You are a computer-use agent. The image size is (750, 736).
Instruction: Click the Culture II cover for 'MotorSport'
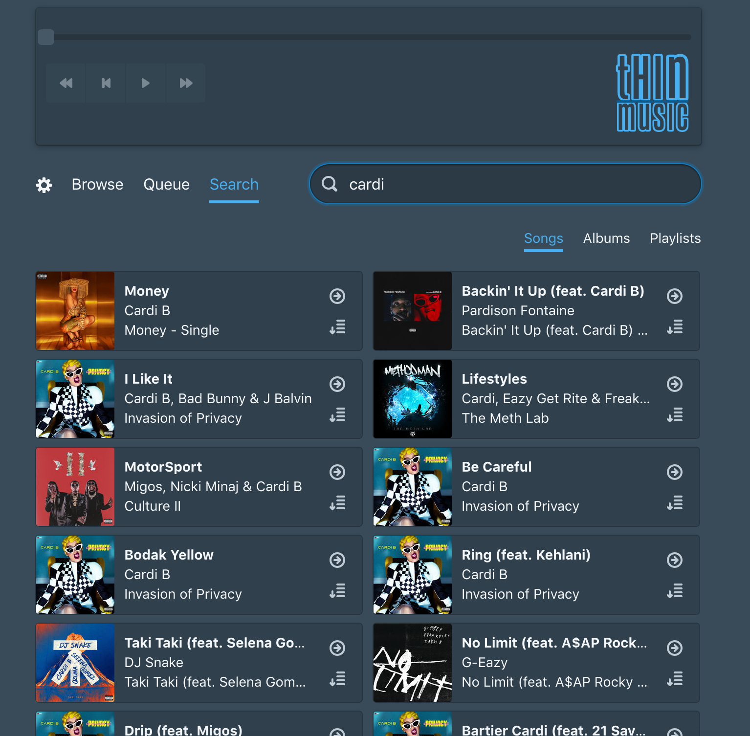pos(75,487)
